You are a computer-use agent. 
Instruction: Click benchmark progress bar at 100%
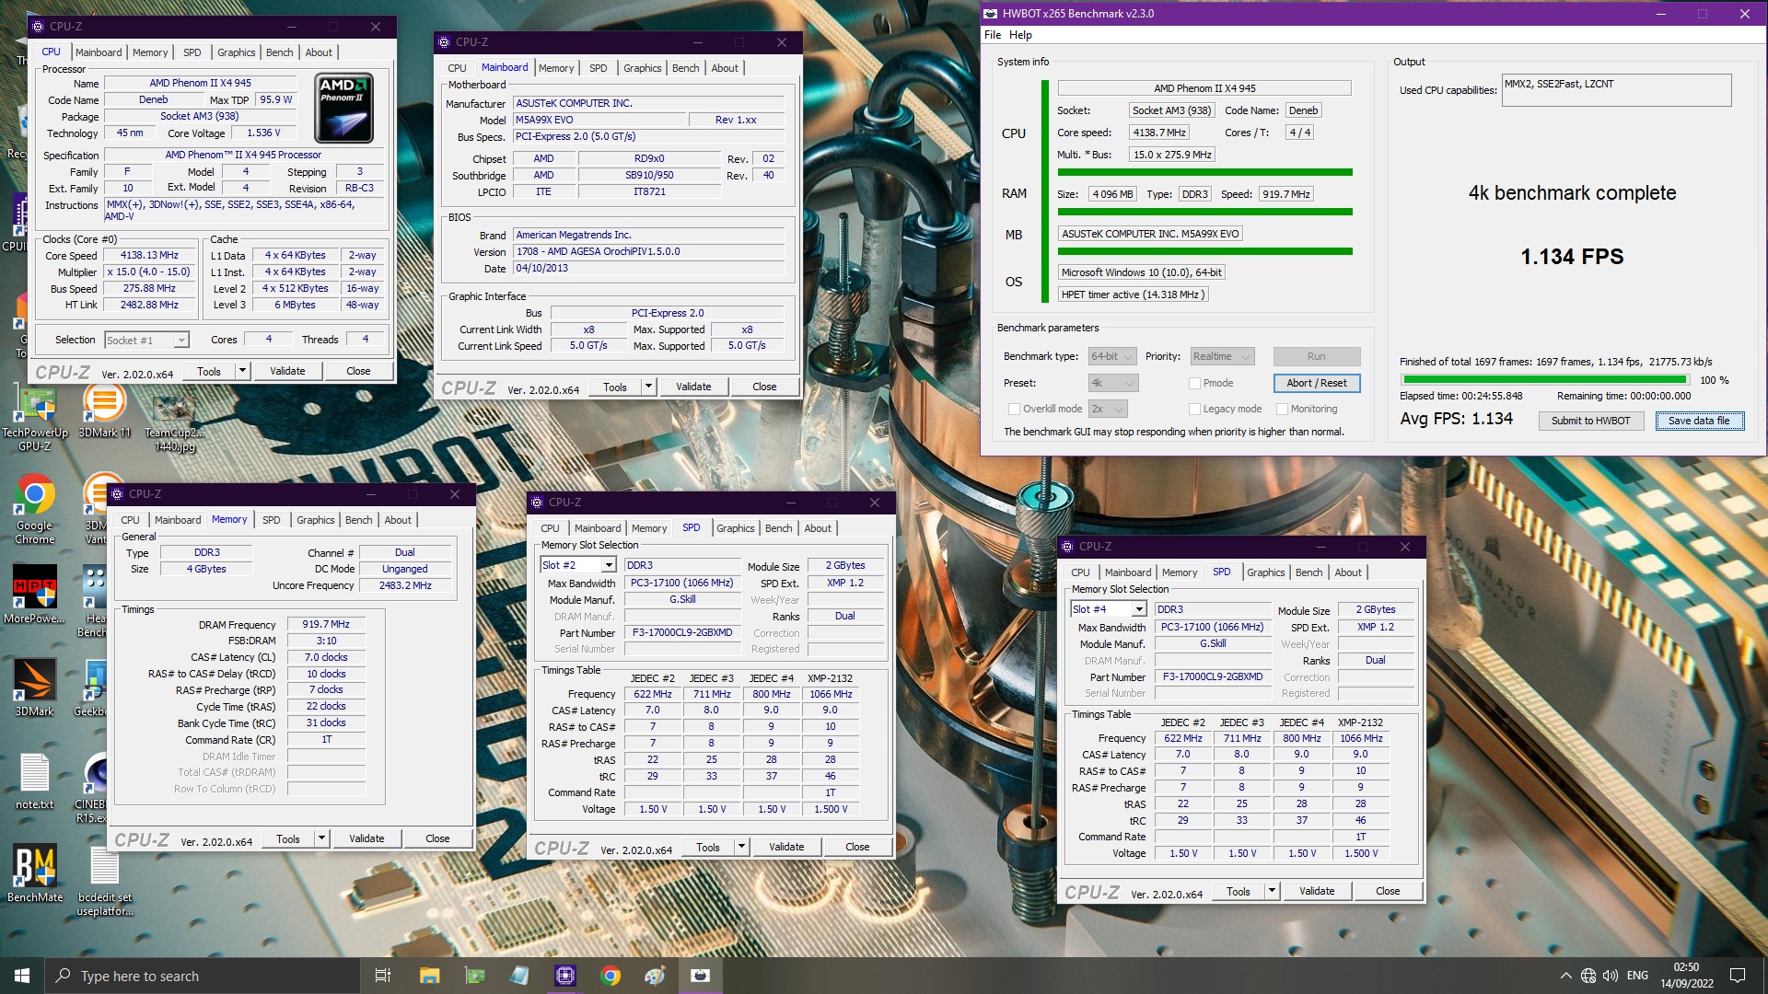(x=1544, y=379)
